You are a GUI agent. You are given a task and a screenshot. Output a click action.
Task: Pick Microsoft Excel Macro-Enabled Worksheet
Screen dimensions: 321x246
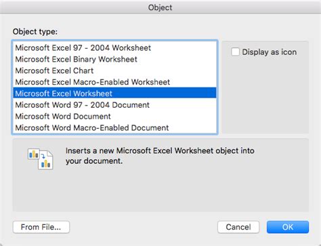click(x=114, y=82)
